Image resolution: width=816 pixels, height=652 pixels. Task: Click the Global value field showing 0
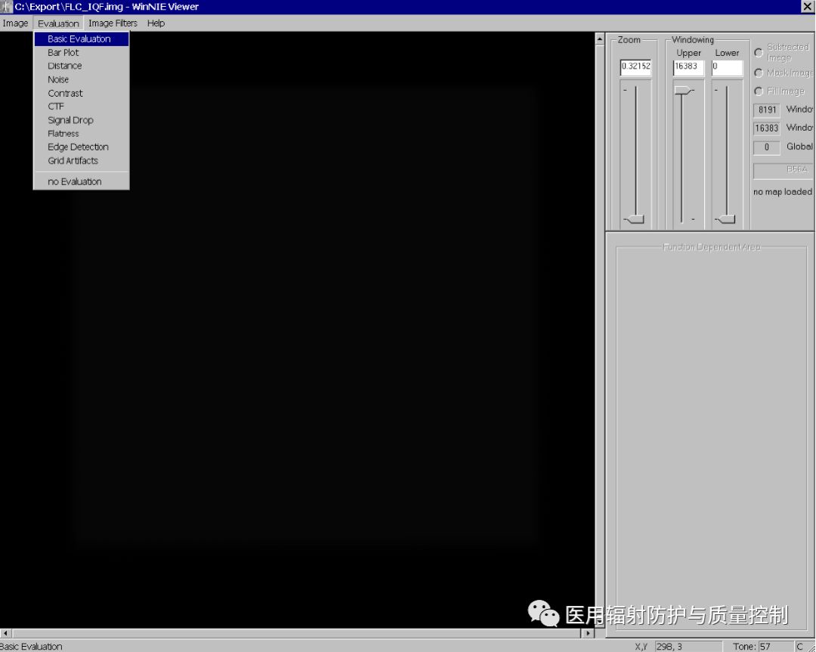(767, 147)
